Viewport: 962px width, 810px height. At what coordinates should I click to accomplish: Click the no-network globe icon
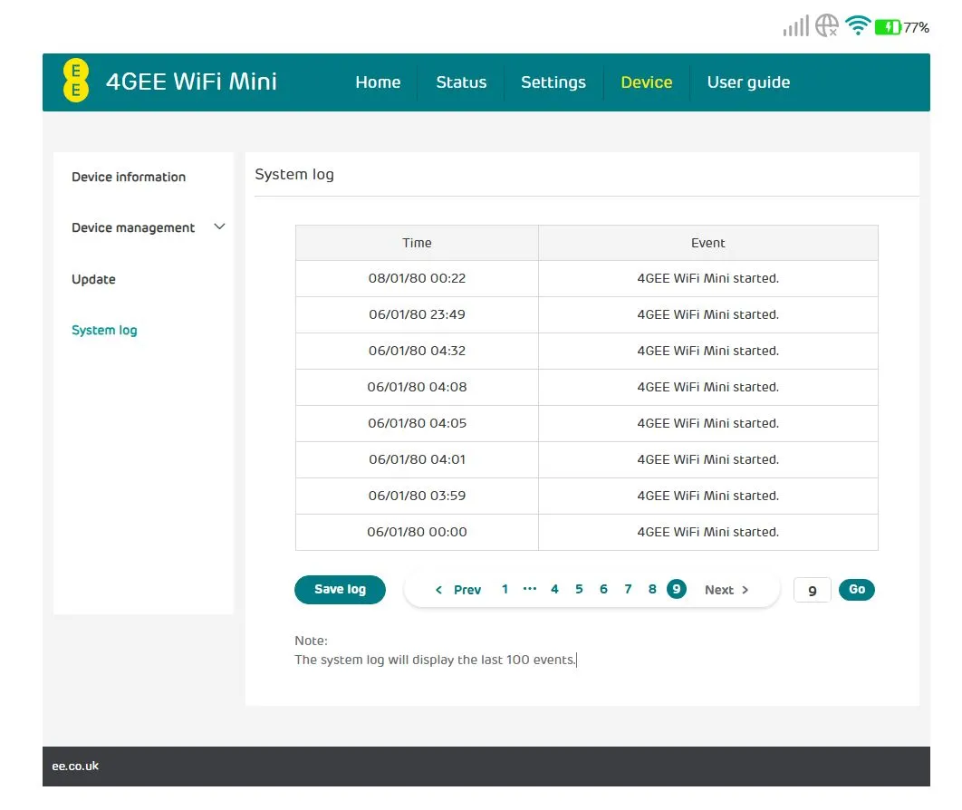825,26
